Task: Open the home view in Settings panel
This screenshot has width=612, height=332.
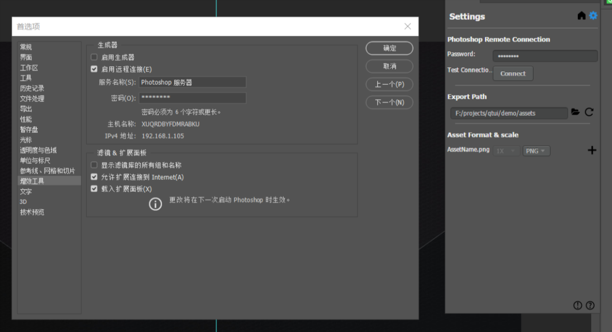Action: point(582,15)
